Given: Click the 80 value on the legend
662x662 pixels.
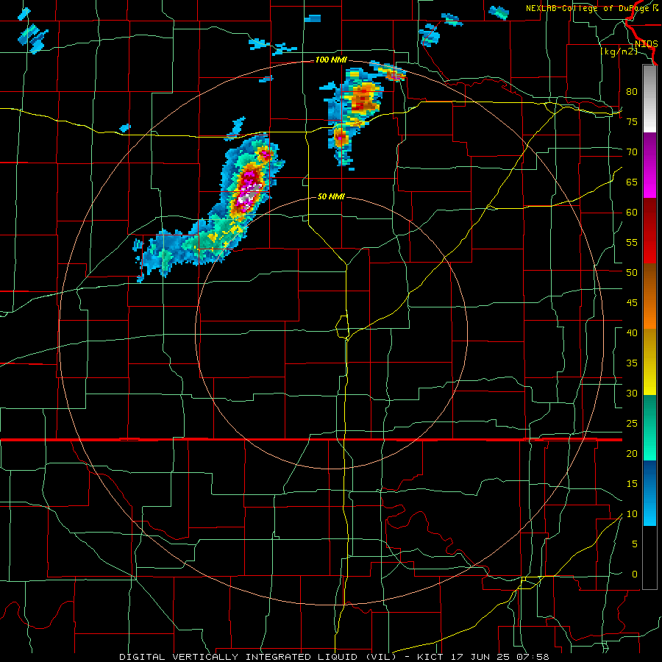Looking at the screenshot, I should 632,92.
